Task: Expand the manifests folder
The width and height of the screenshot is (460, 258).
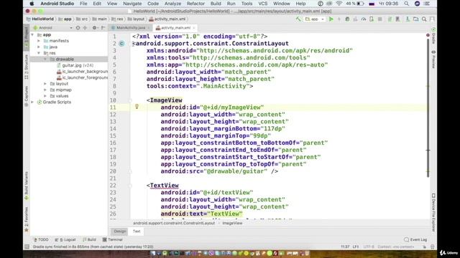Action: point(39,41)
